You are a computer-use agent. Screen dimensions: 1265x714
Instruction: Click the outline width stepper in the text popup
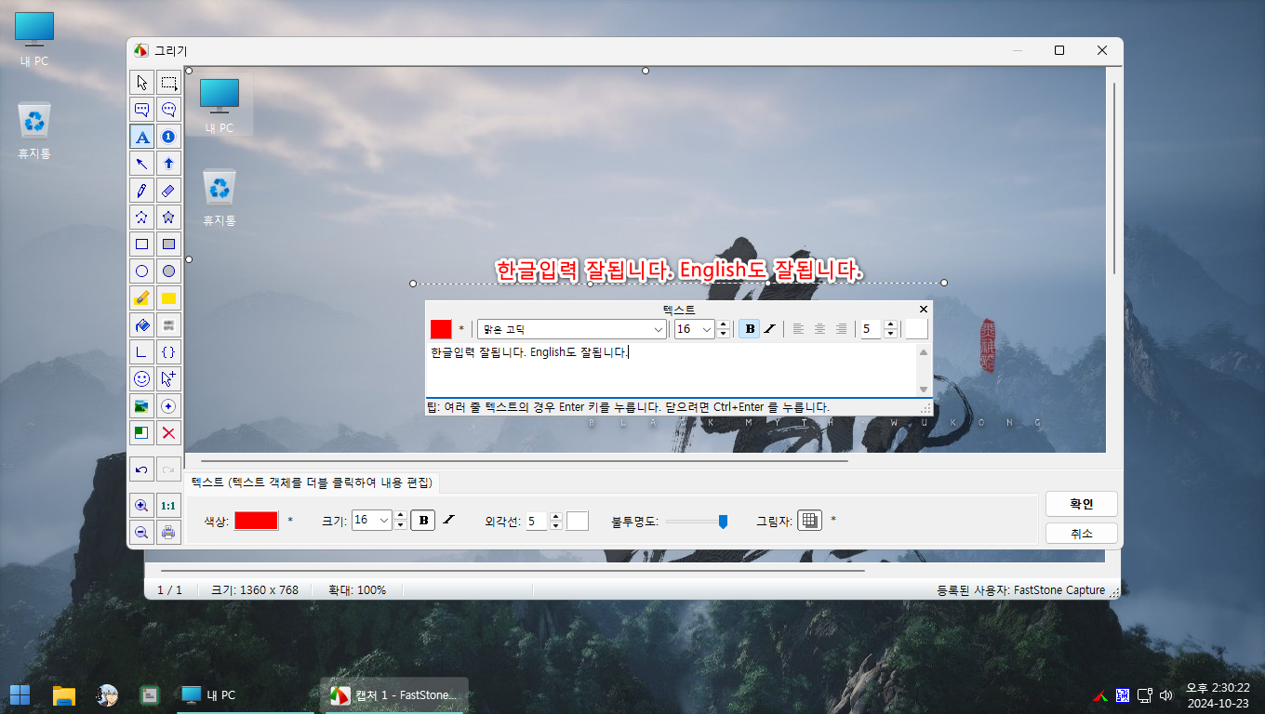[x=890, y=329]
